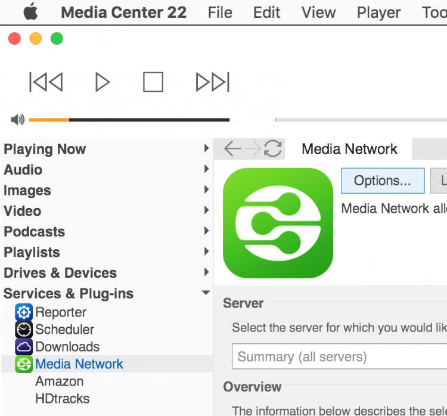Mute audio via the speaker icon
Viewport: 447px width, 416px height.
coord(17,119)
